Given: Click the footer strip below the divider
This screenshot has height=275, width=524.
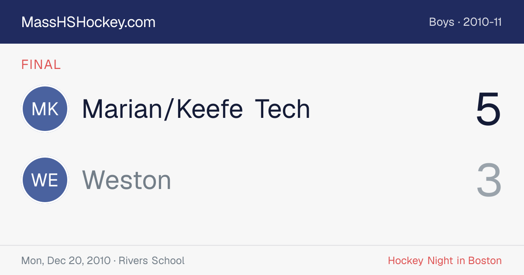Looking at the screenshot, I should click(x=262, y=261).
